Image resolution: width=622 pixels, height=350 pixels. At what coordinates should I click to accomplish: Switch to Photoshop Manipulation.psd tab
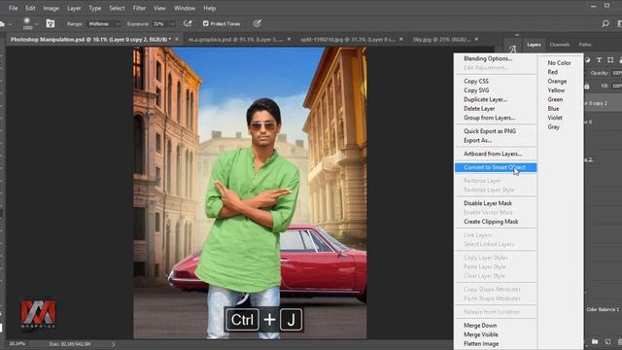click(90, 40)
